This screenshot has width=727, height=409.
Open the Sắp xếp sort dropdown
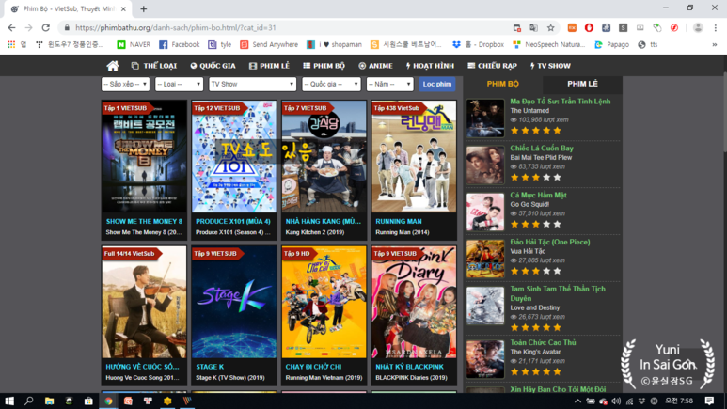point(125,84)
